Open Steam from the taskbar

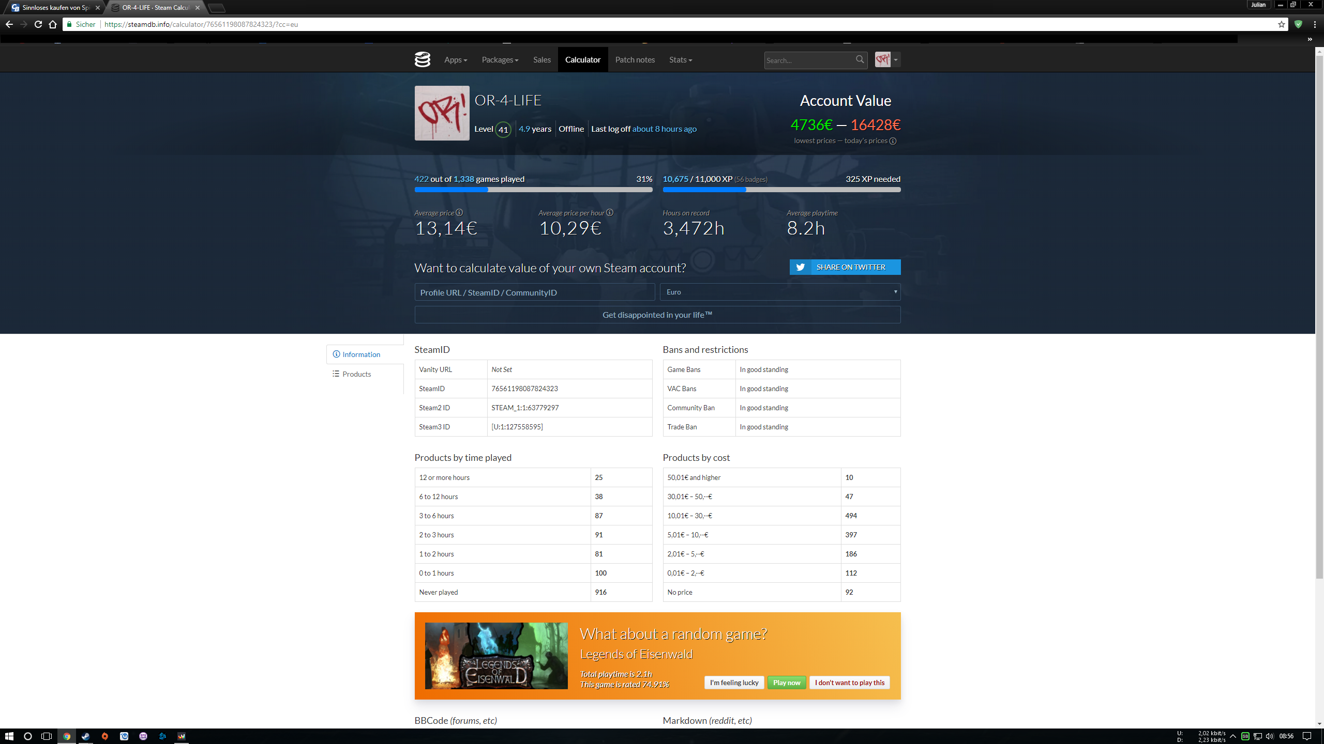pyautogui.click(x=86, y=736)
